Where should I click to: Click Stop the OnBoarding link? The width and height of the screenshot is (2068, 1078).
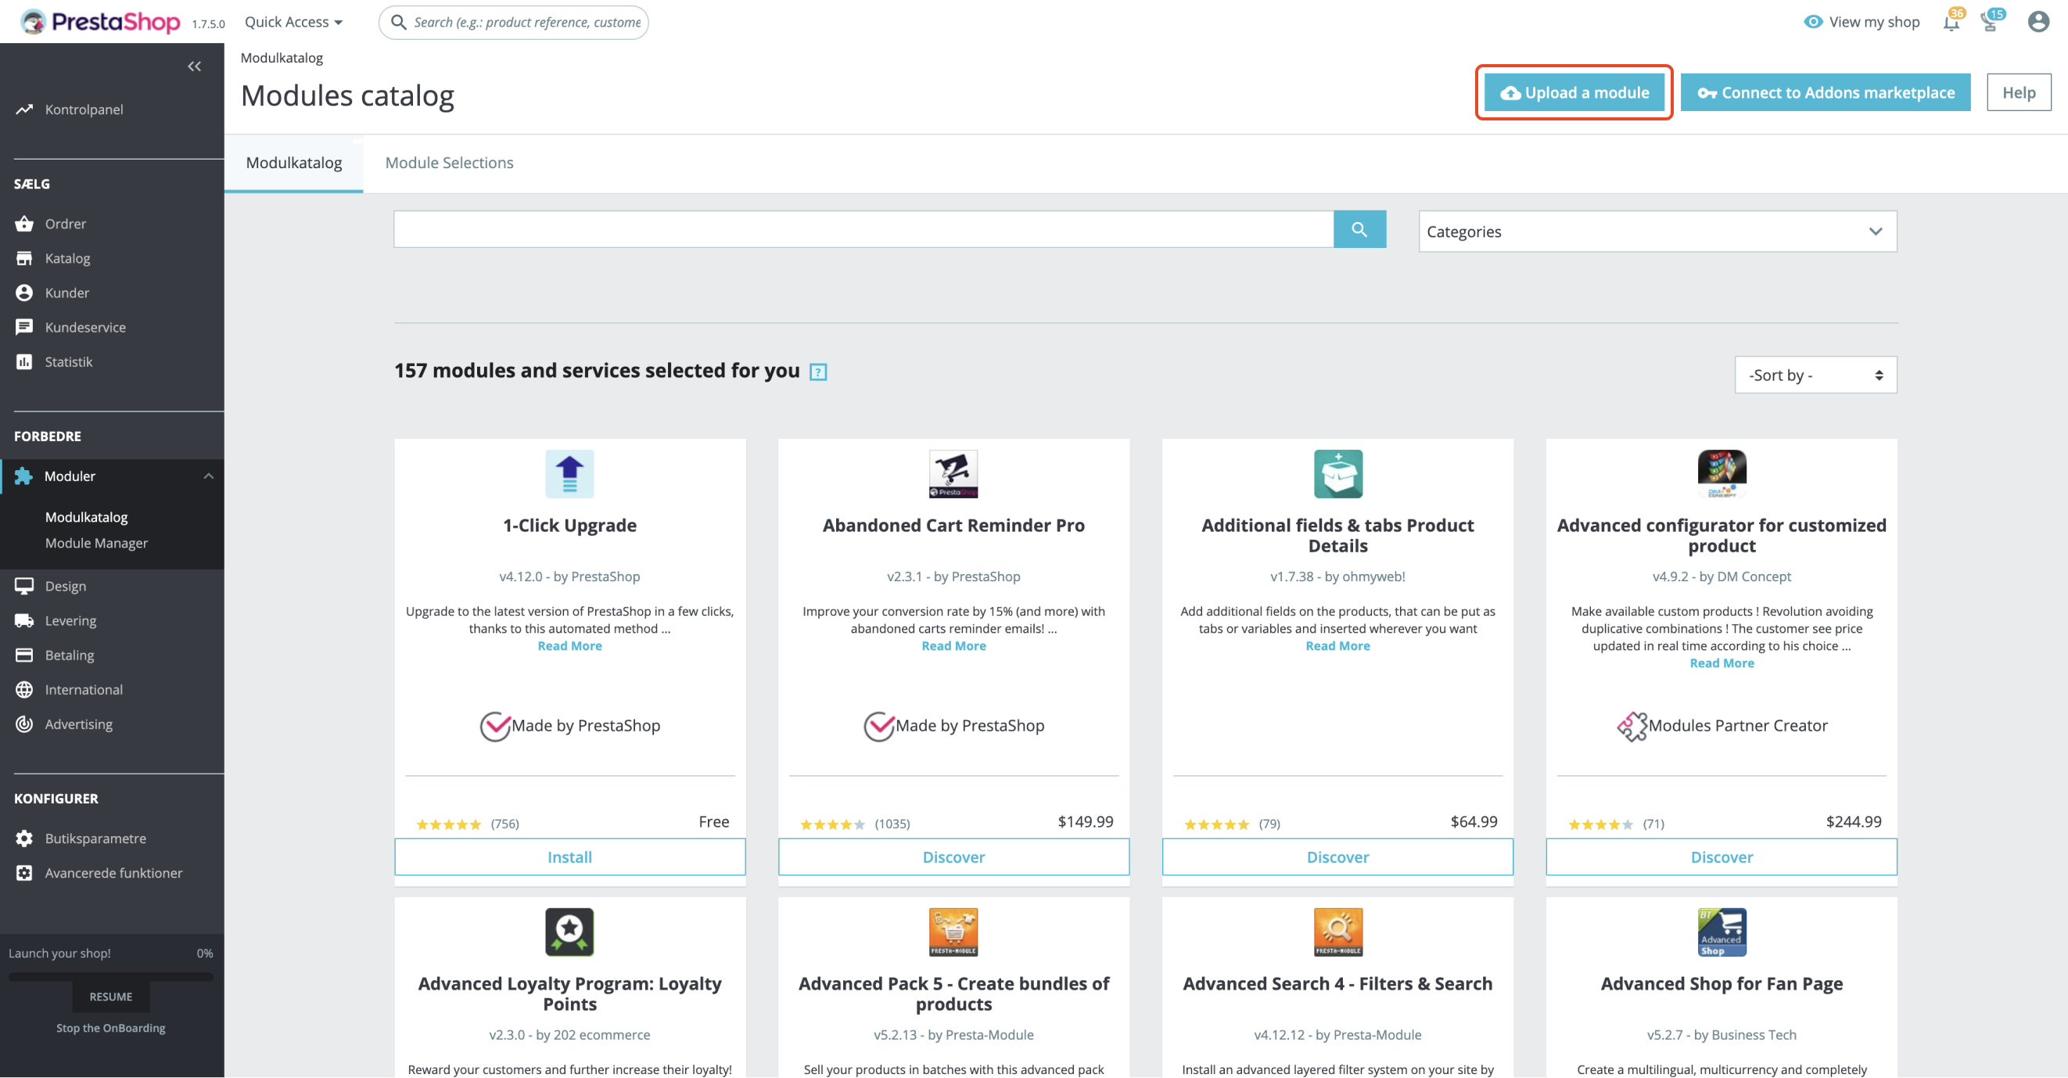click(x=111, y=1028)
